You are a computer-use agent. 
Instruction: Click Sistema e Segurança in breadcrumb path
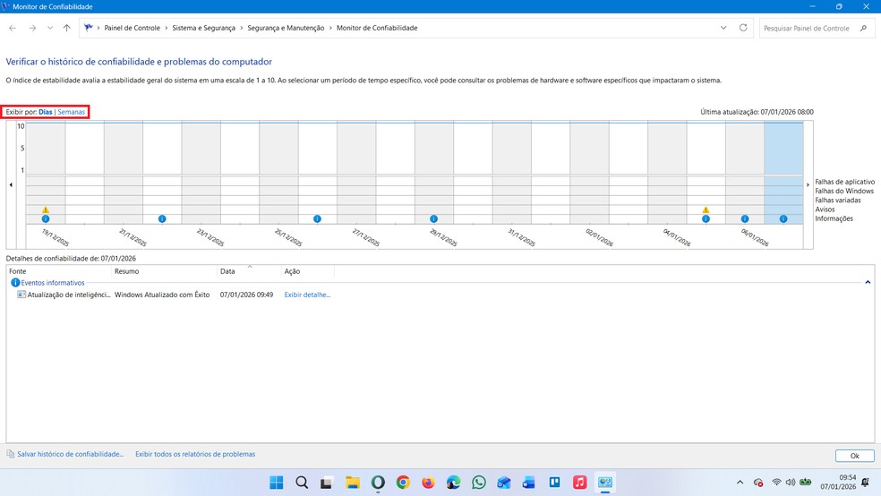[x=203, y=28]
